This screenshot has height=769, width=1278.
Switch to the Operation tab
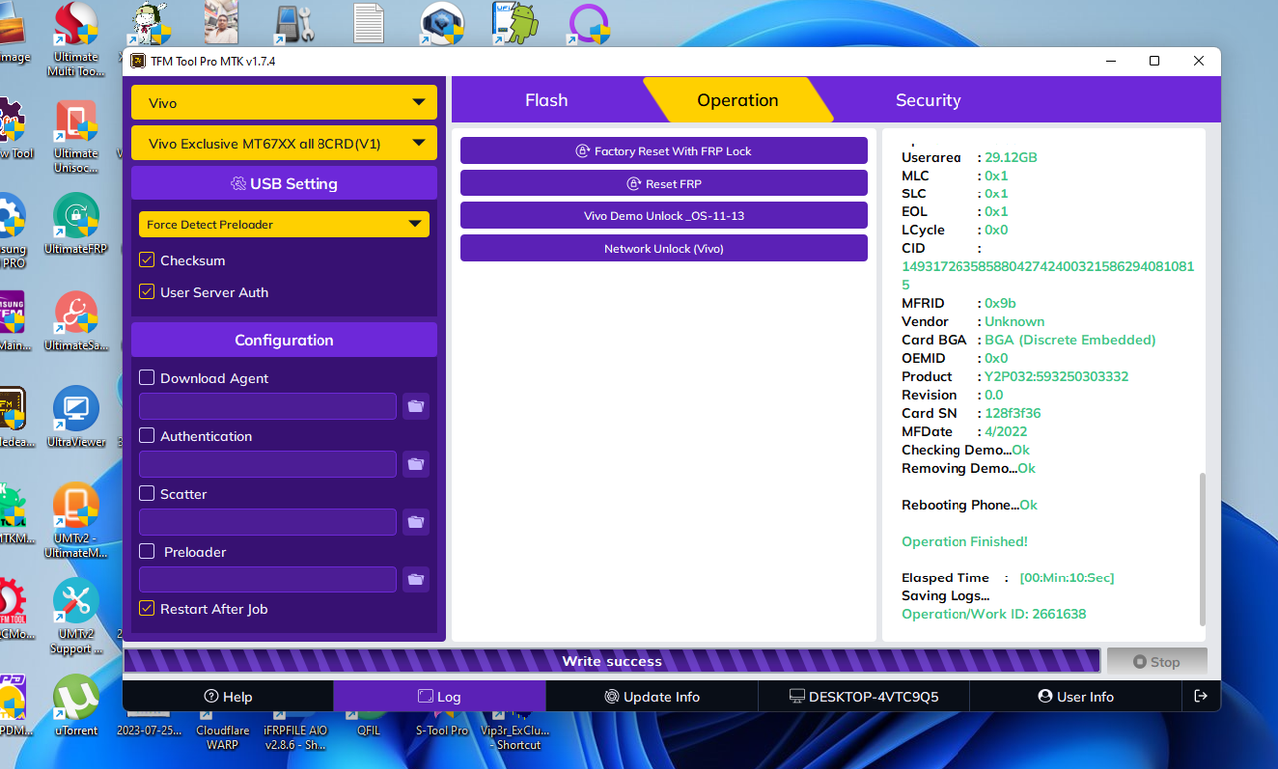737,100
